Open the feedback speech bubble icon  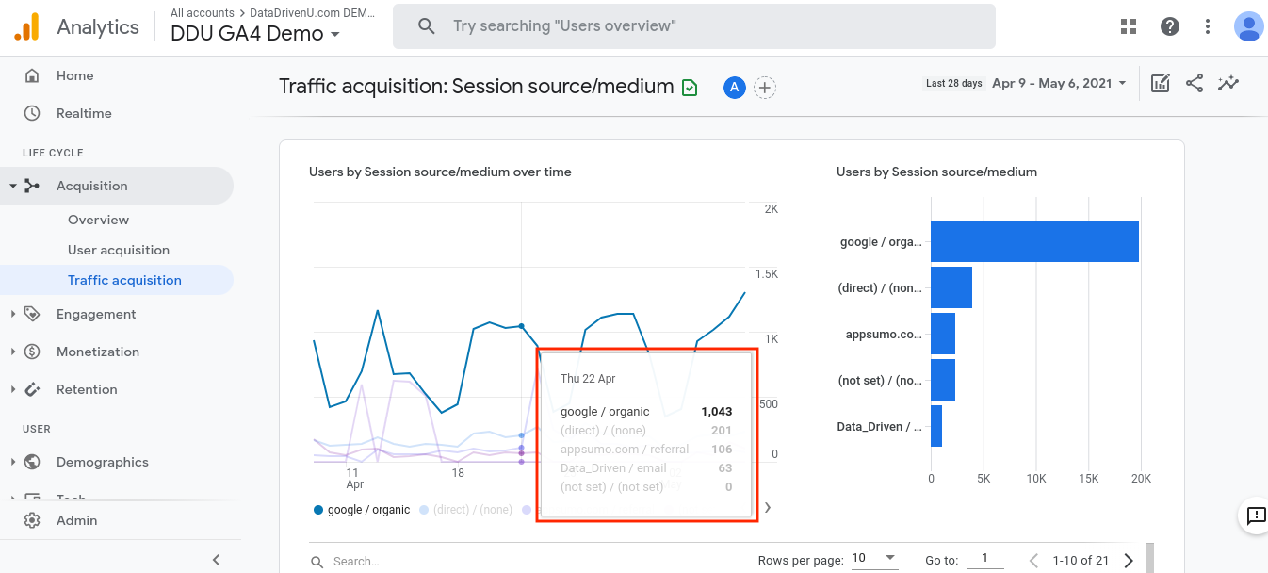click(1256, 516)
